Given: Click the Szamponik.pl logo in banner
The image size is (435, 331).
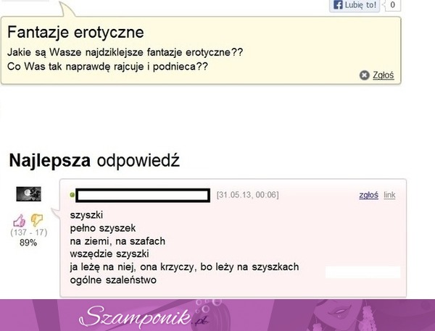Looking at the screenshot, I should 144,317.
